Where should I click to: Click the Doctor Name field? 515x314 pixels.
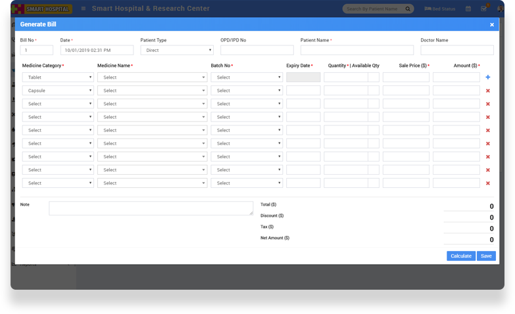(x=456, y=50)
